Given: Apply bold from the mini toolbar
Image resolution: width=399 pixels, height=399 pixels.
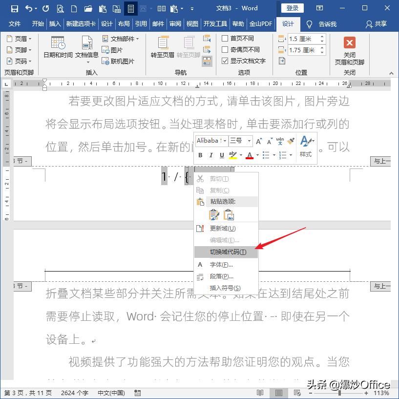Looking at the screenshot, I should click(200, 155).
